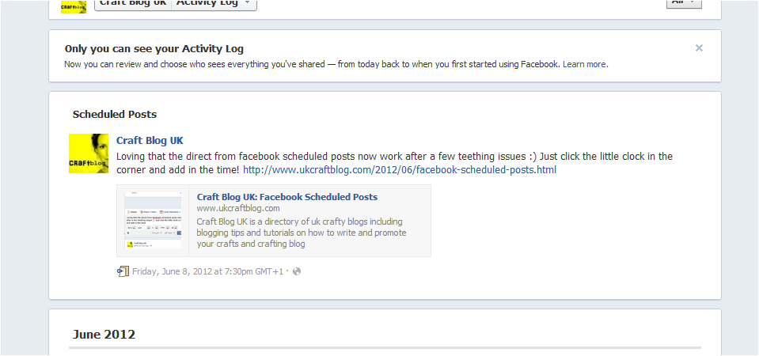Click the Craft Blog UK header button
This screenshot has height=356, width=759.
click(133, 4)
